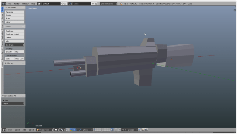The height and width of the screenshot is (134, 237).
Task: Toggle proportional editing mode button
Action: pyautogui.click(x=116, y=130)
